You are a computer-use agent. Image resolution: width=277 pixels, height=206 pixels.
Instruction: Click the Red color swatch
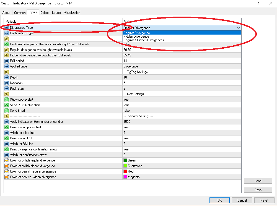pos(125,171)
